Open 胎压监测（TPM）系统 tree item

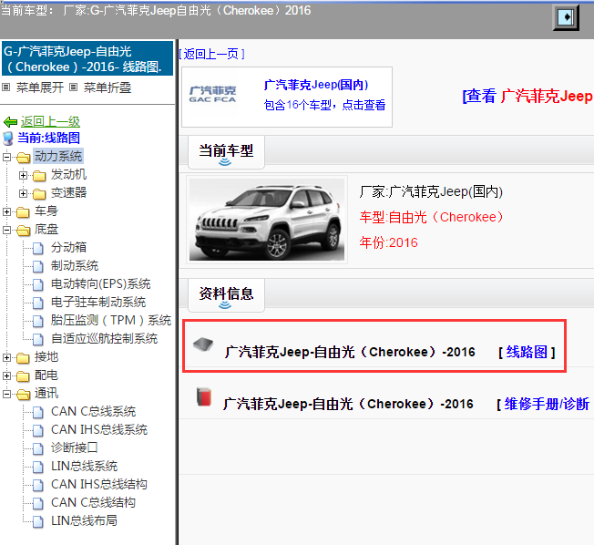click(x=111, y=320)
